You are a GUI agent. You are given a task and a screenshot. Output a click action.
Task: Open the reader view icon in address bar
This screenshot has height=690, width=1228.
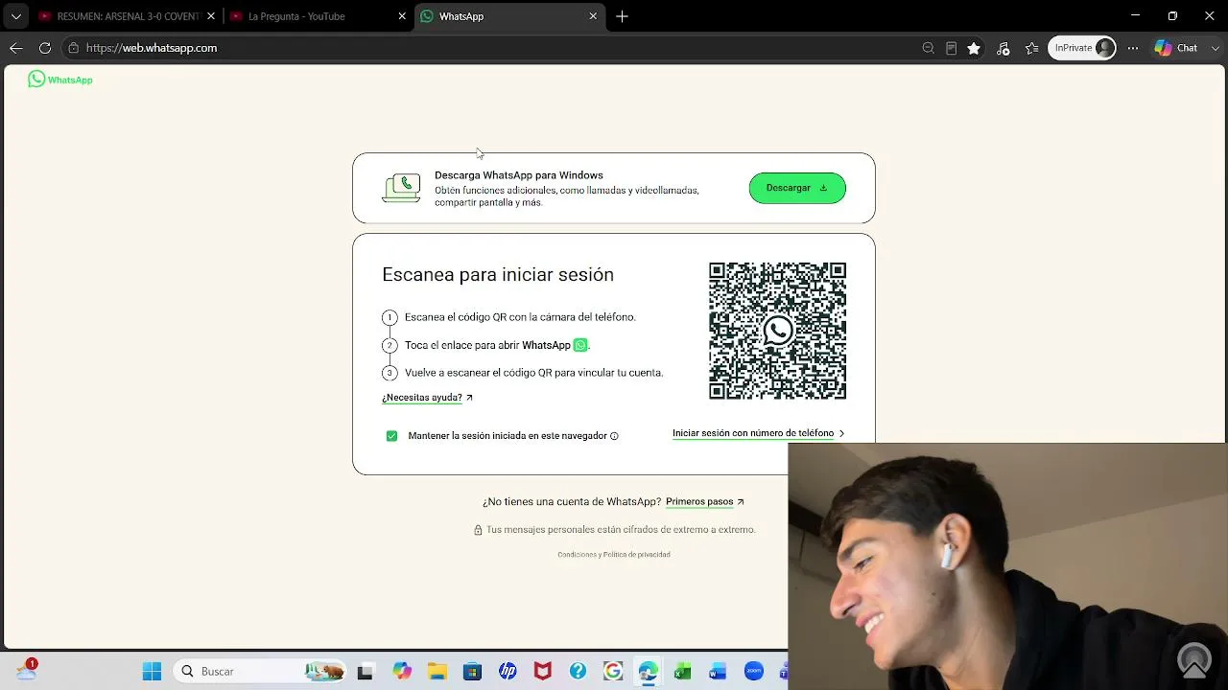pos(951,48)
